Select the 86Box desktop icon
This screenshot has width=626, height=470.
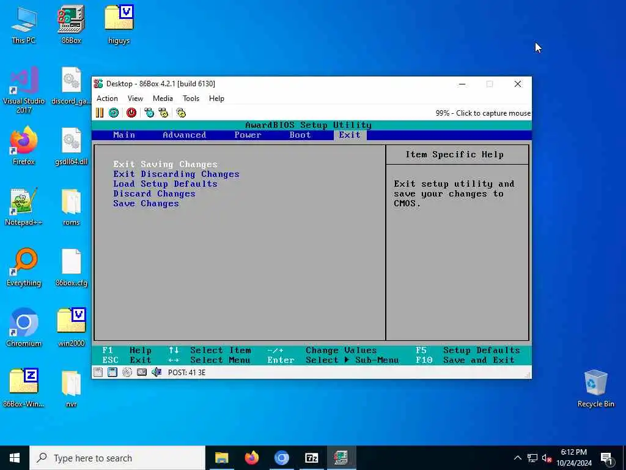pos(71,24)
